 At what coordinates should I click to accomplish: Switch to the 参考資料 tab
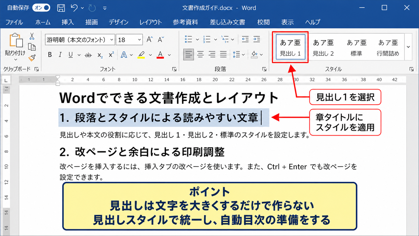(185, 22)
